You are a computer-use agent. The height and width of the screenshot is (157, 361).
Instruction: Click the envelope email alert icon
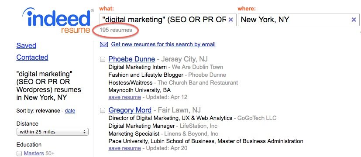(x=104, y=44)
